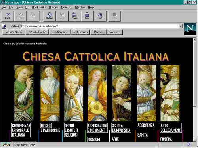Click the What's Cool? directory button
The height and width of the screenshot is (148, 198).
pos(37,32)
